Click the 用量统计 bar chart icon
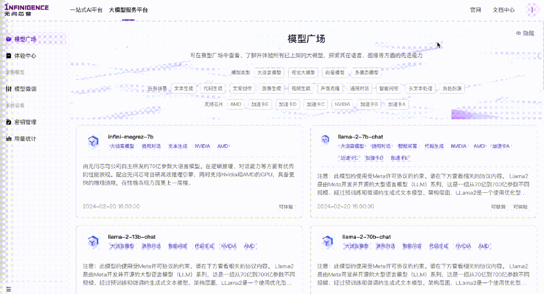Screen dimensions: 544x294 tap(9, 139)
